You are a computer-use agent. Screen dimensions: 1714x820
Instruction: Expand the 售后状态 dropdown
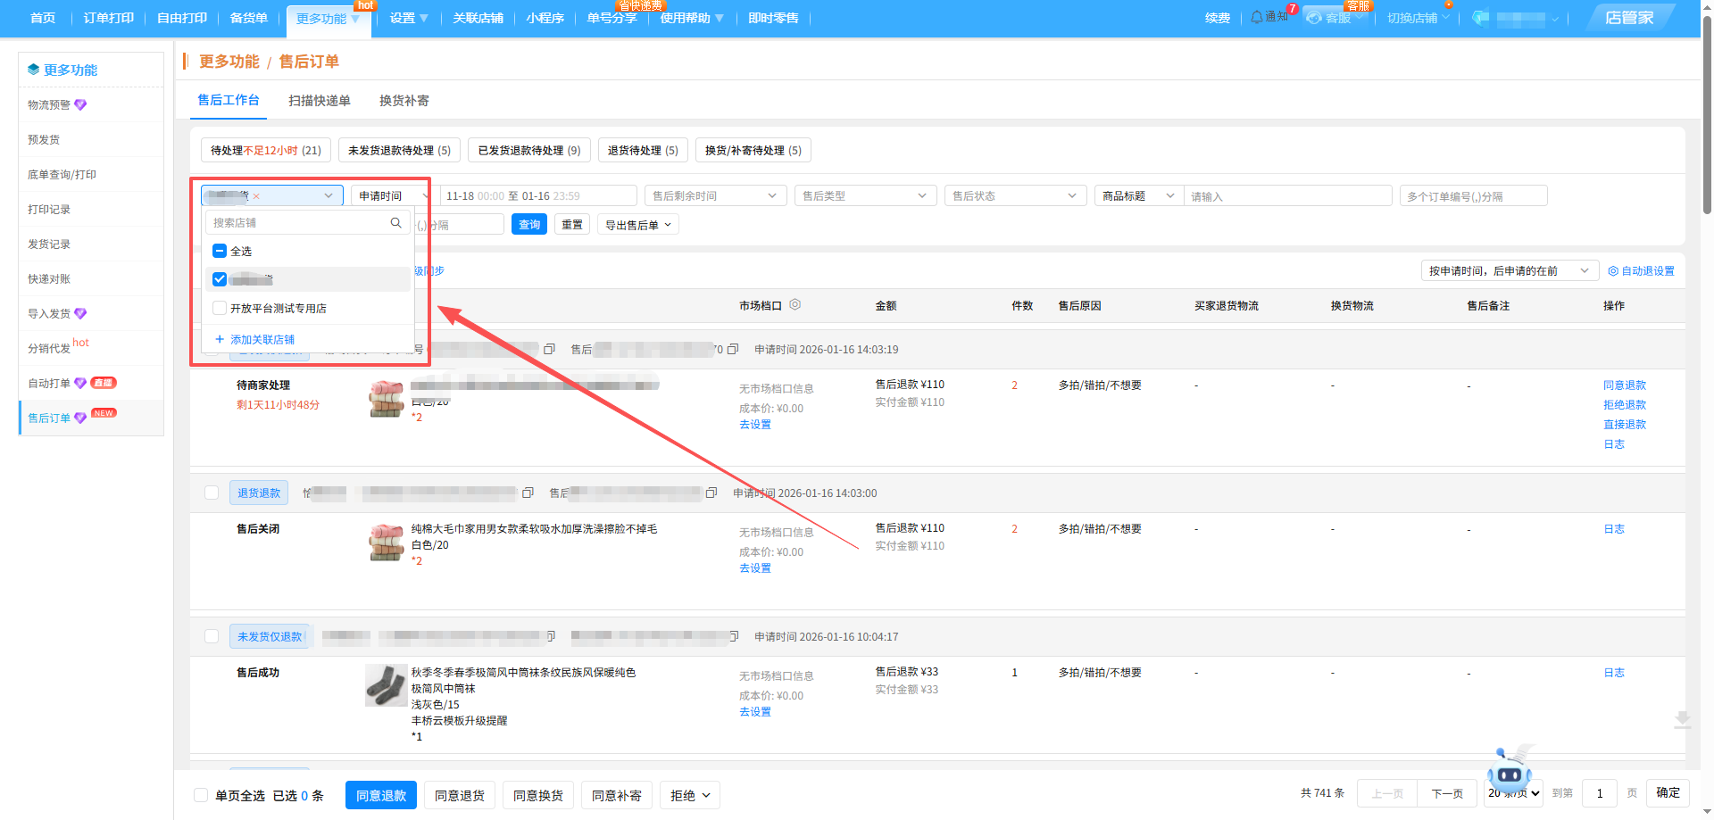click(1014, 196)
